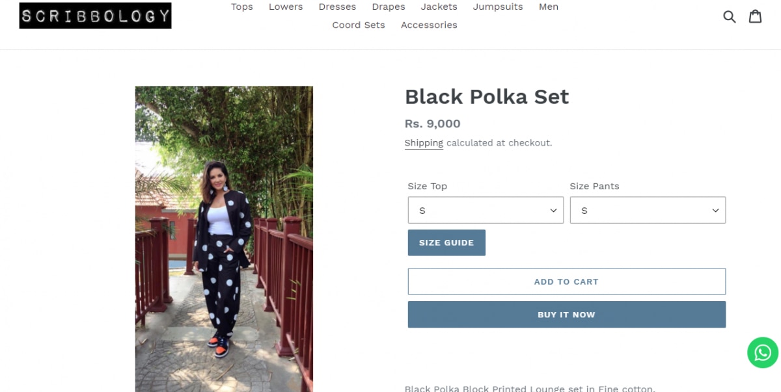The height and width of the screenshot is (392, 781).
Task: Expand the Size Pants dropdown
Action: (648, 211)
